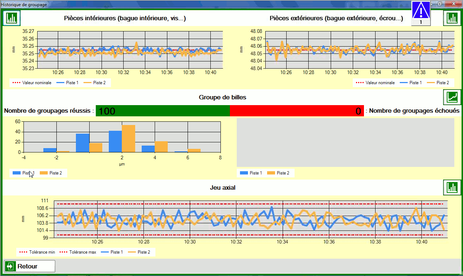Click blue Piste 1 swatch under histogram
Image resolution: width=463 pixels, height=276 pixels.
pyautogui.click(x=17, y=173)
